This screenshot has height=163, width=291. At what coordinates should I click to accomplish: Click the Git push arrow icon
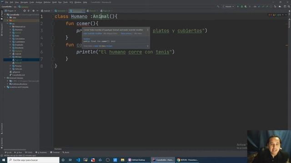267,6
